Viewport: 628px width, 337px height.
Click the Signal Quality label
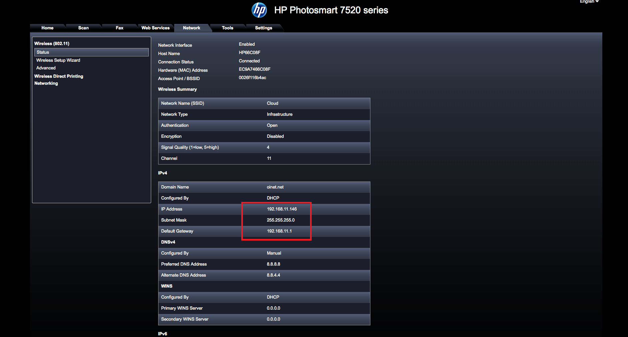click(x=190, y=147)
